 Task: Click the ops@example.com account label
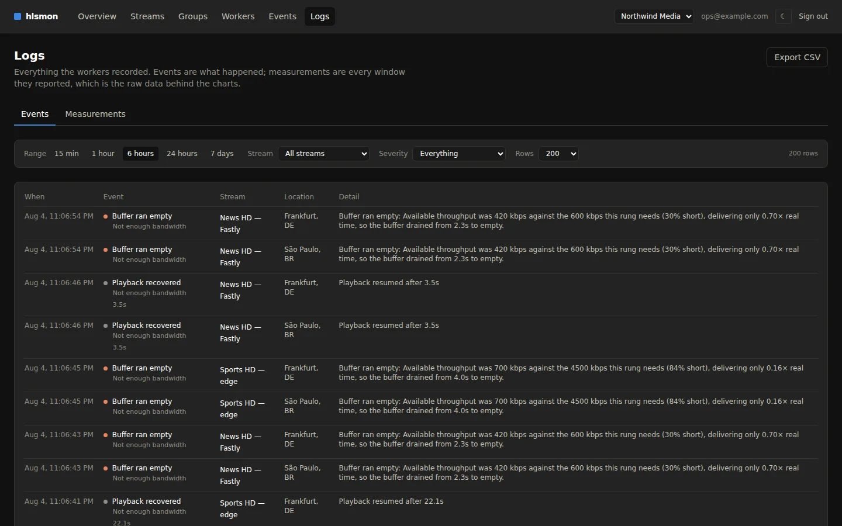tap(734, 16)
